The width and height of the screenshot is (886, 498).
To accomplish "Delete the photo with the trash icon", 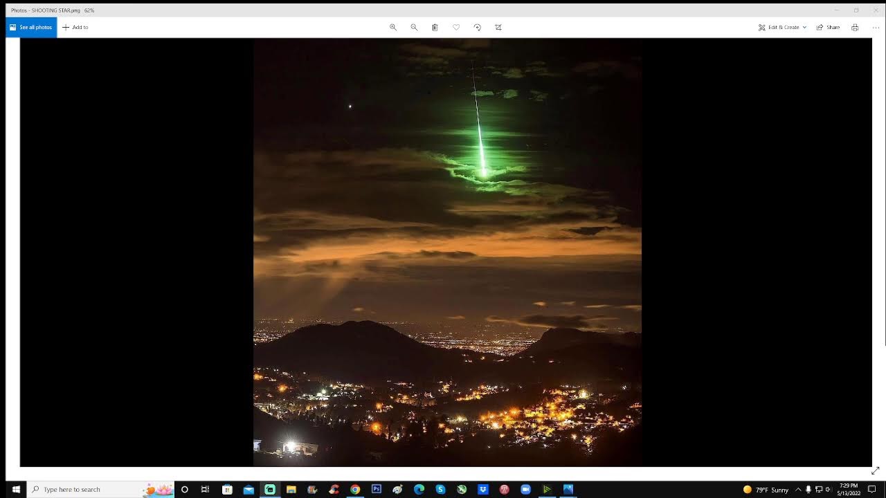I will (x=435, y=28).
